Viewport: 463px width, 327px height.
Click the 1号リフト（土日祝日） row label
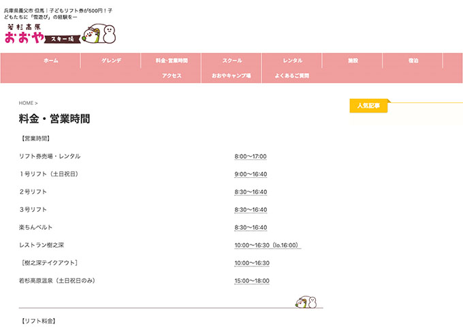click(49, 174)
